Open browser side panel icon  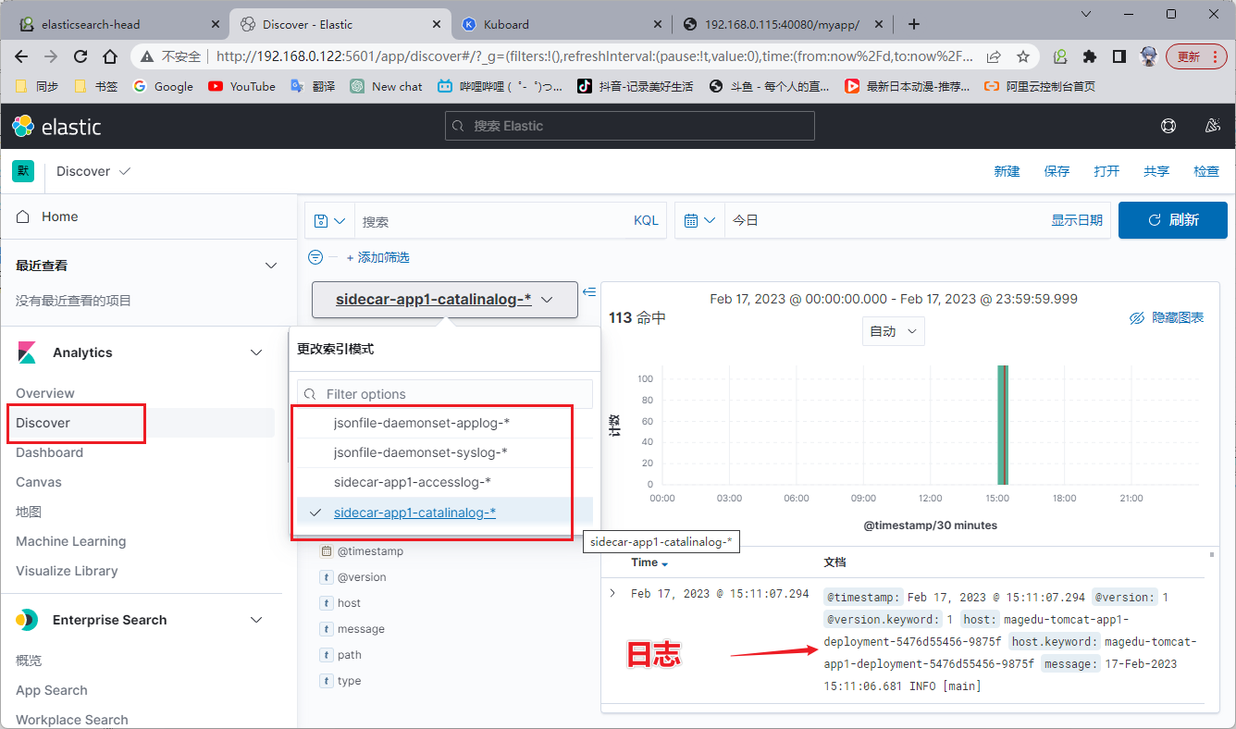[1119, 56]
